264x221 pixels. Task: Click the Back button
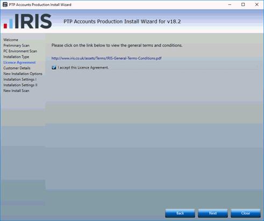[x=180, y=213]
